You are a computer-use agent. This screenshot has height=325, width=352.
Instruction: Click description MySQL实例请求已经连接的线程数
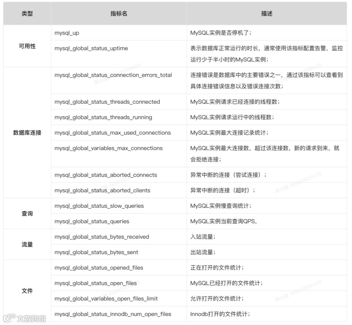tap(235, 102)
